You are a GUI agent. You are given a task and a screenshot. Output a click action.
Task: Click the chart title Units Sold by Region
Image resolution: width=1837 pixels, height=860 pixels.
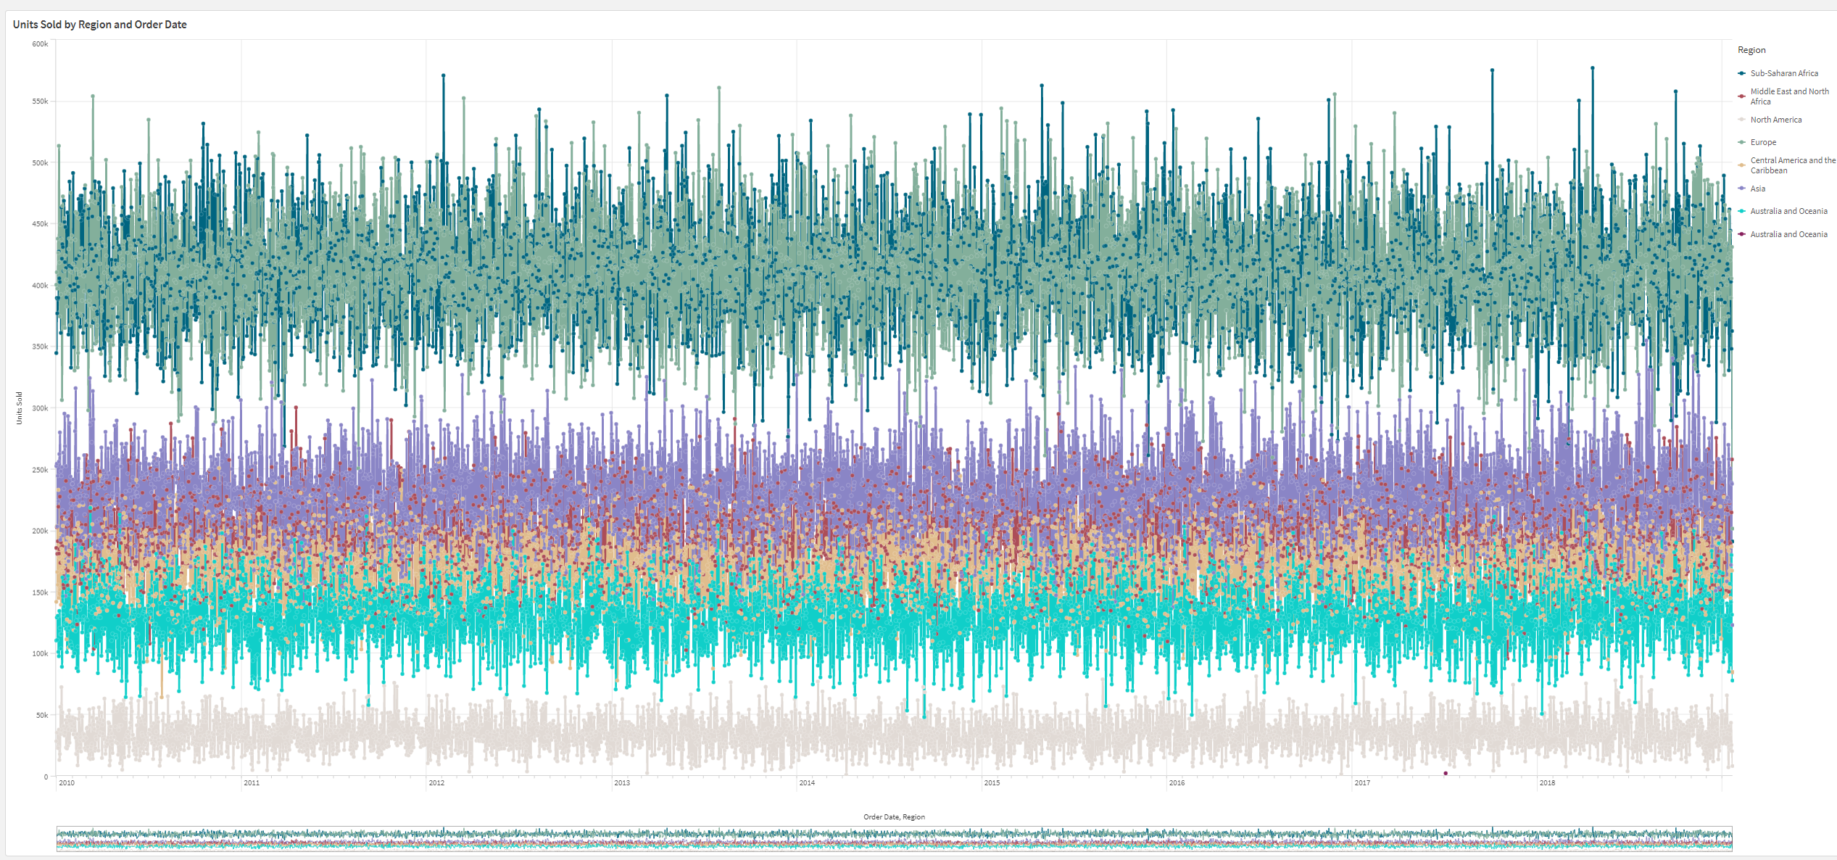pos(99,24)
